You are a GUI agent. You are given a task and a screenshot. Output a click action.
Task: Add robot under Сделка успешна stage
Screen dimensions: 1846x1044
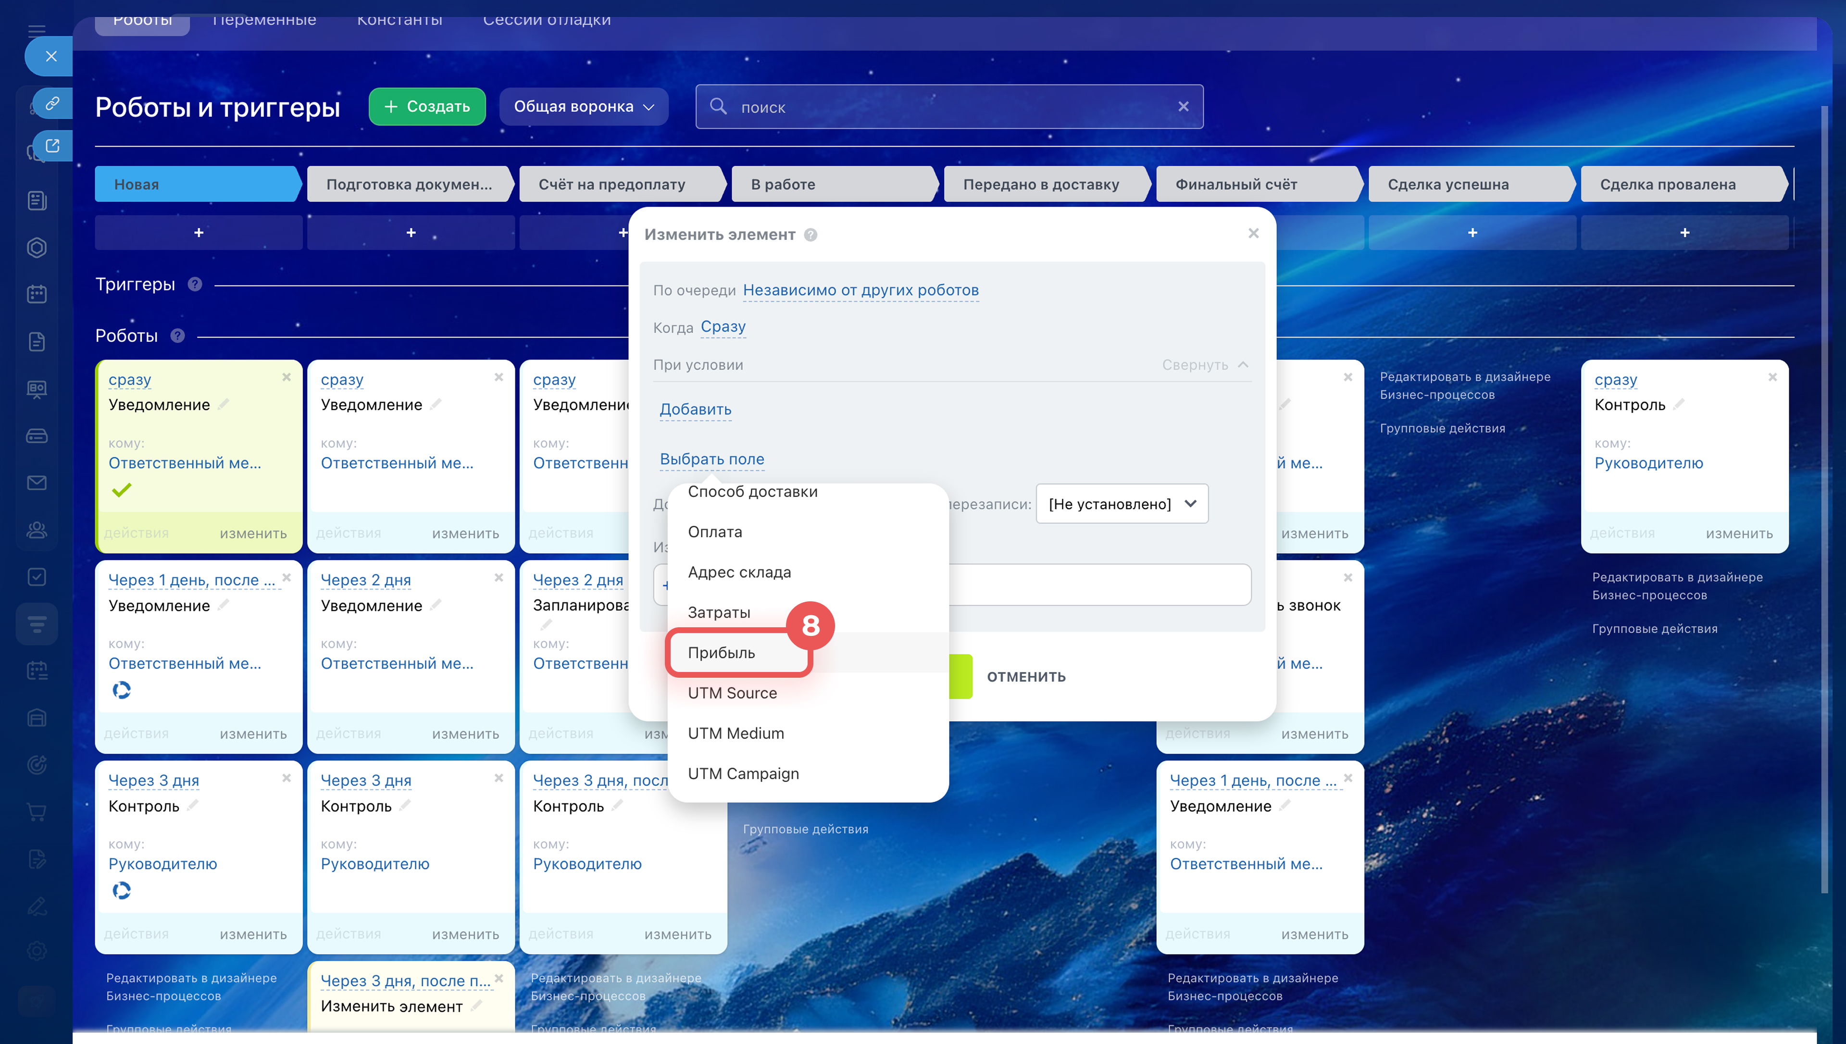point(1472,233)
